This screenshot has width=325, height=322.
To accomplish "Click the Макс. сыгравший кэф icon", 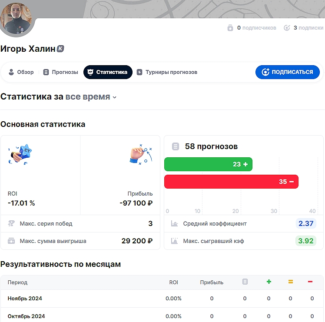I will click(x=175, y=241).
